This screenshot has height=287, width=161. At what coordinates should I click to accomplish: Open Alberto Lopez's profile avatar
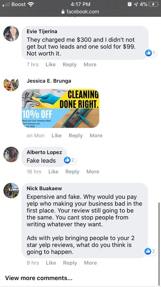pyautogui.click(x=11, y=154)
